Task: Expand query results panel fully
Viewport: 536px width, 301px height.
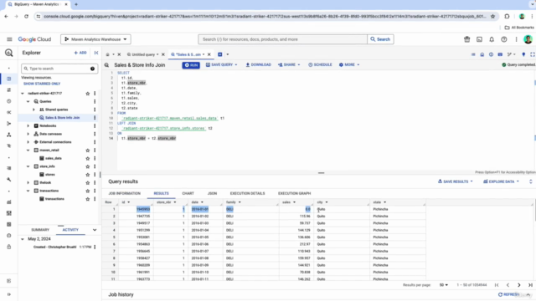Action: [x=530, y=181]
